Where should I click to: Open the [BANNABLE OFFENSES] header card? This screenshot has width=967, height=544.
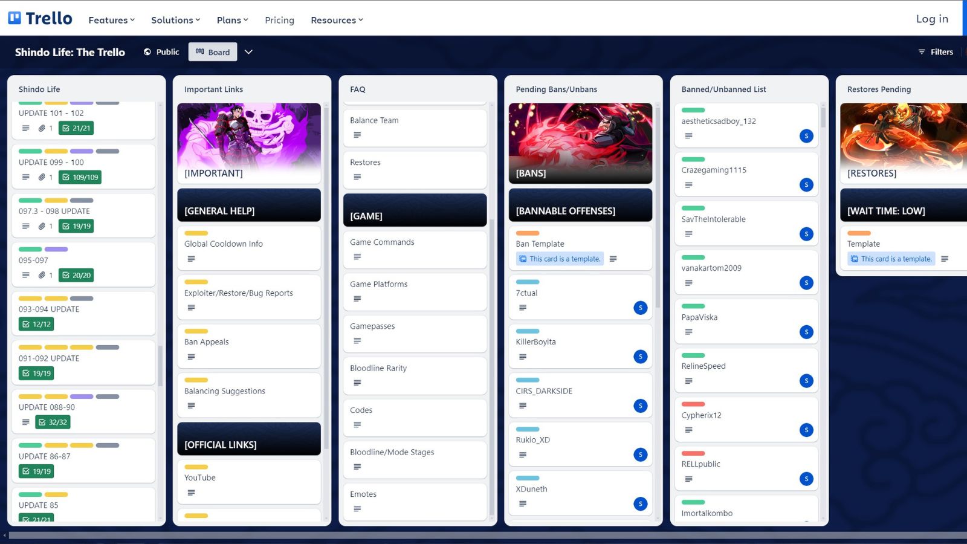(580, 205)
